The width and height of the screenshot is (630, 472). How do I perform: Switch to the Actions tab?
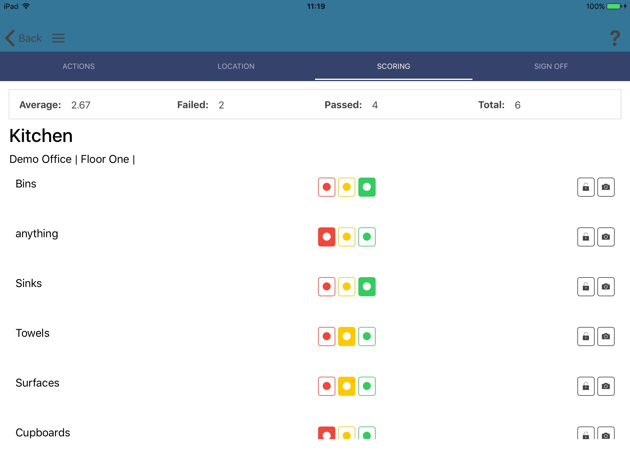79,66
